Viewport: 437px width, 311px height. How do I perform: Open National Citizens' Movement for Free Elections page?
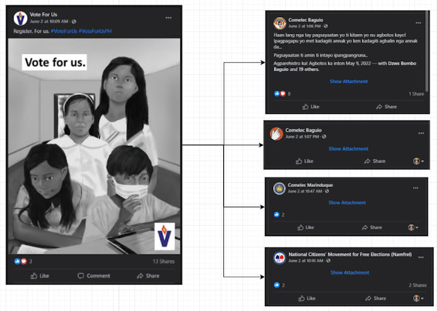click(350, 254)
